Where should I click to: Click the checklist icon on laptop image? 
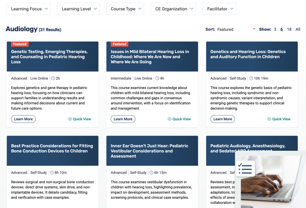(x=245, y=169)
